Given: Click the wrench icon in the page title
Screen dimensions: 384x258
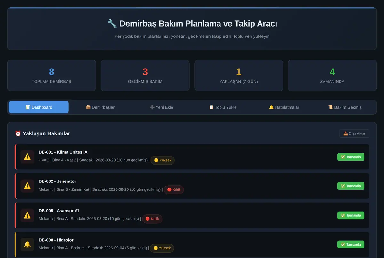Looking at the screenshot, I should [112, 23].
